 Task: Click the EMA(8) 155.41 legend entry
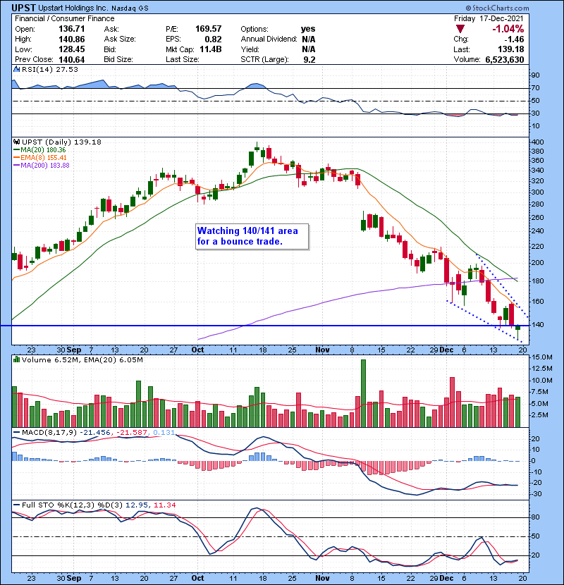(39, 157)
